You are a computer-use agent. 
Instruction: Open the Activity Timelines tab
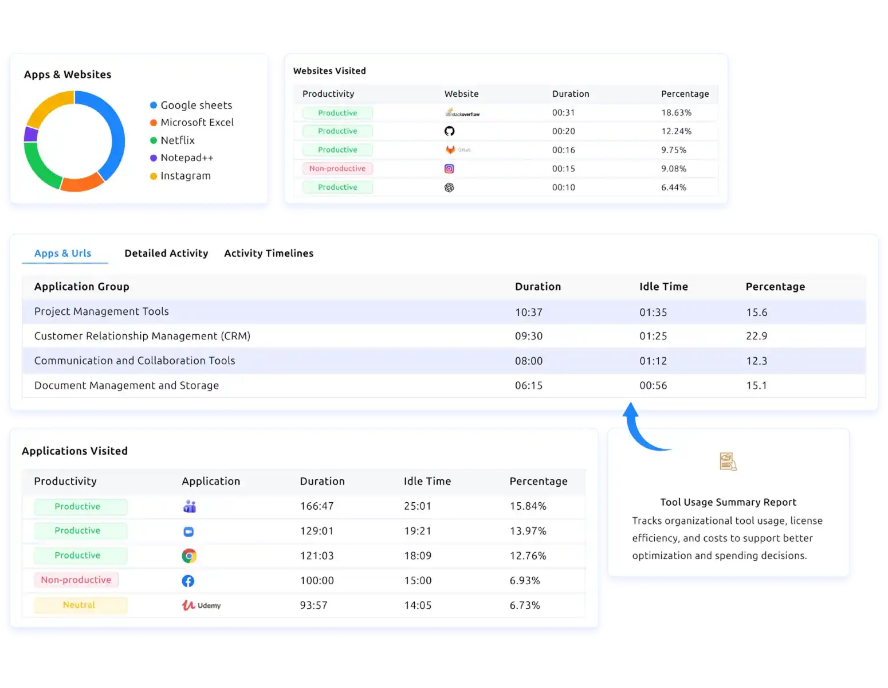tap(268, 253)
